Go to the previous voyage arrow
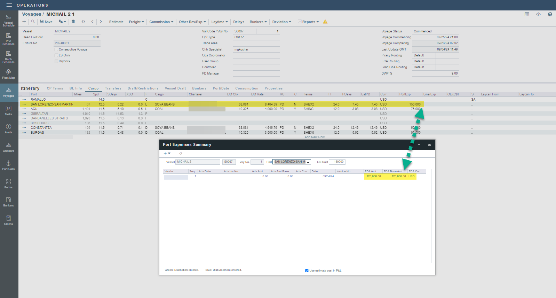 point(92,22)
